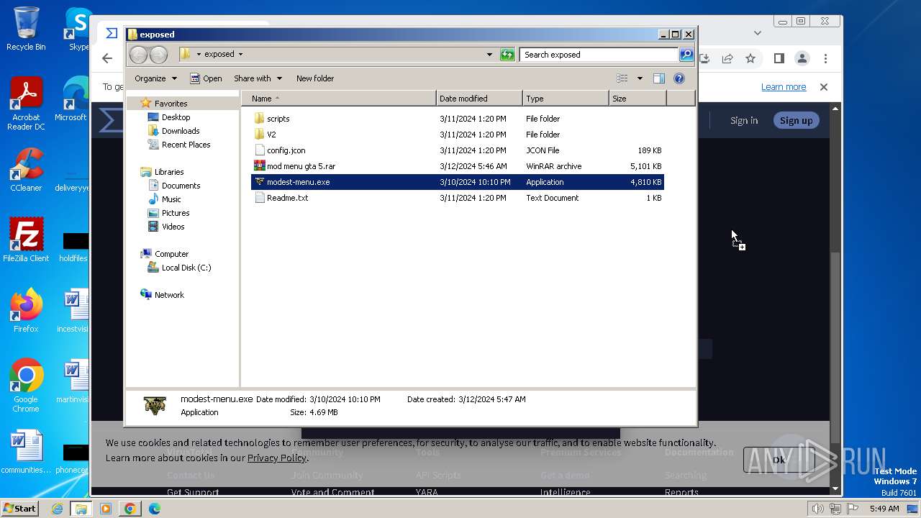The height and width of the screenshot is (518, 921).
Task: Click Sign in link in browser
Action: (x=744, y=121)
